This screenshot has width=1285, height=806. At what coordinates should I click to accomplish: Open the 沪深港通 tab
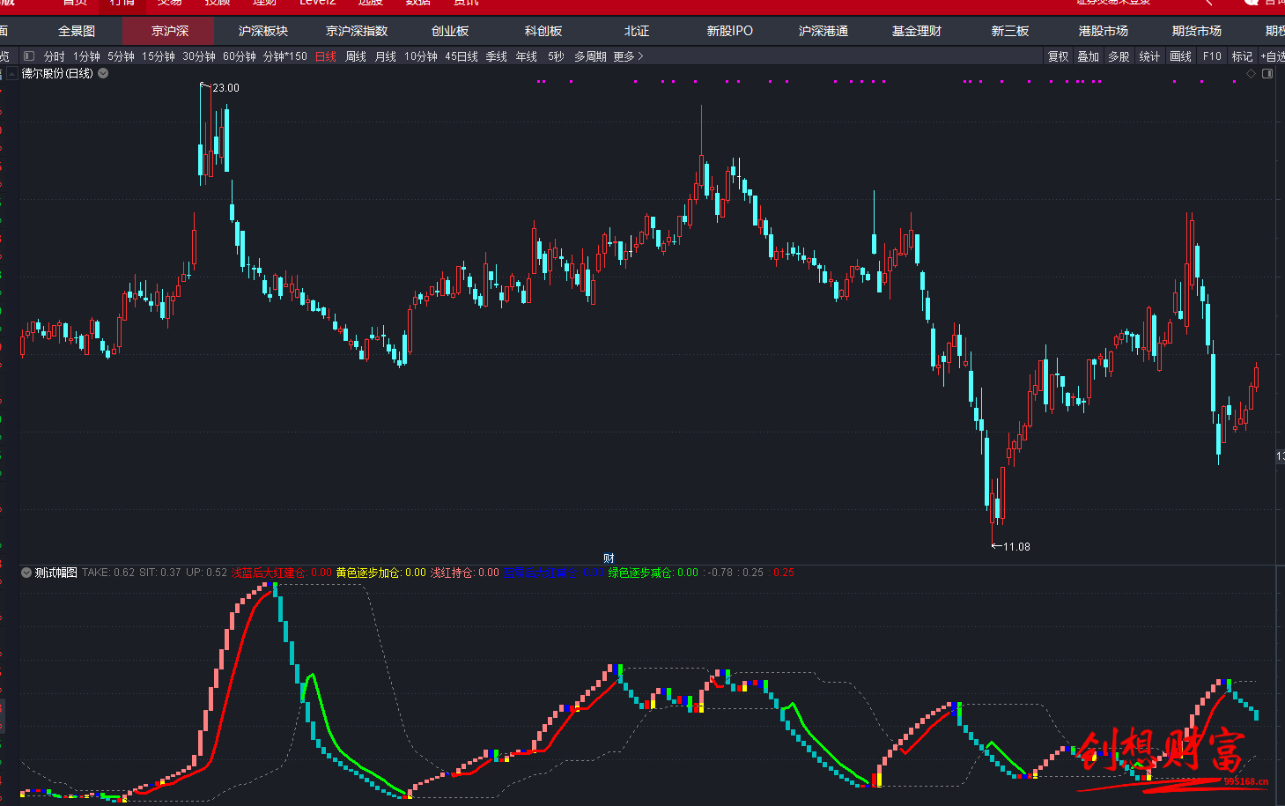[x=823, y=31]
